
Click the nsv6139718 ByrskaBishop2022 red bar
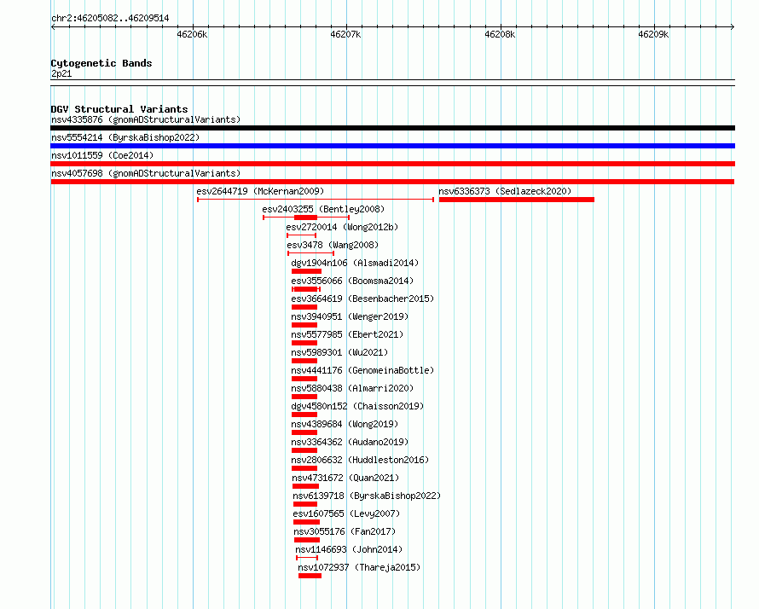tap(305, 504)
